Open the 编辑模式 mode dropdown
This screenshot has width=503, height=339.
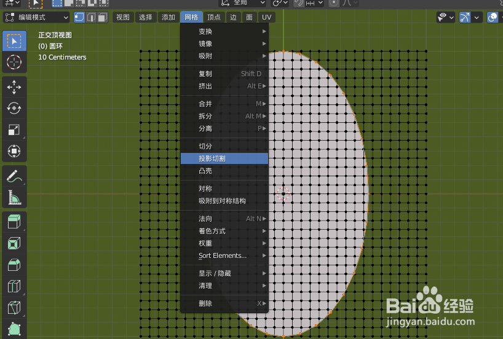pos(36,17)
